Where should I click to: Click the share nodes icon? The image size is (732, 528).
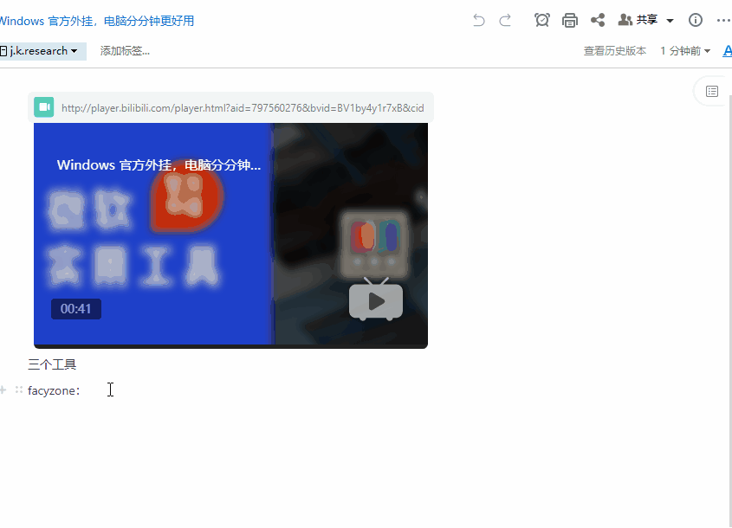[598, 20]
